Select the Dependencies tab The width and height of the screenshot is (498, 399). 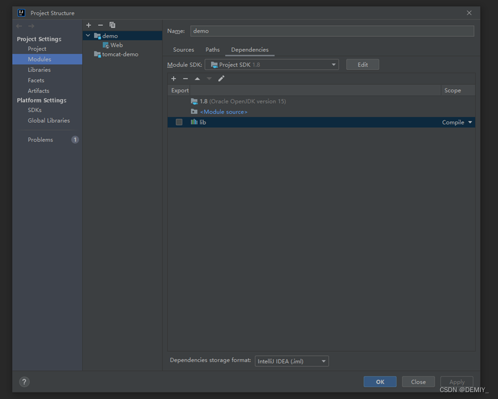point(250,50)
